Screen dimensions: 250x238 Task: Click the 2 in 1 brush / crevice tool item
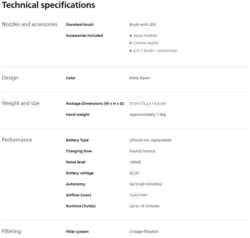coord(155,50)
